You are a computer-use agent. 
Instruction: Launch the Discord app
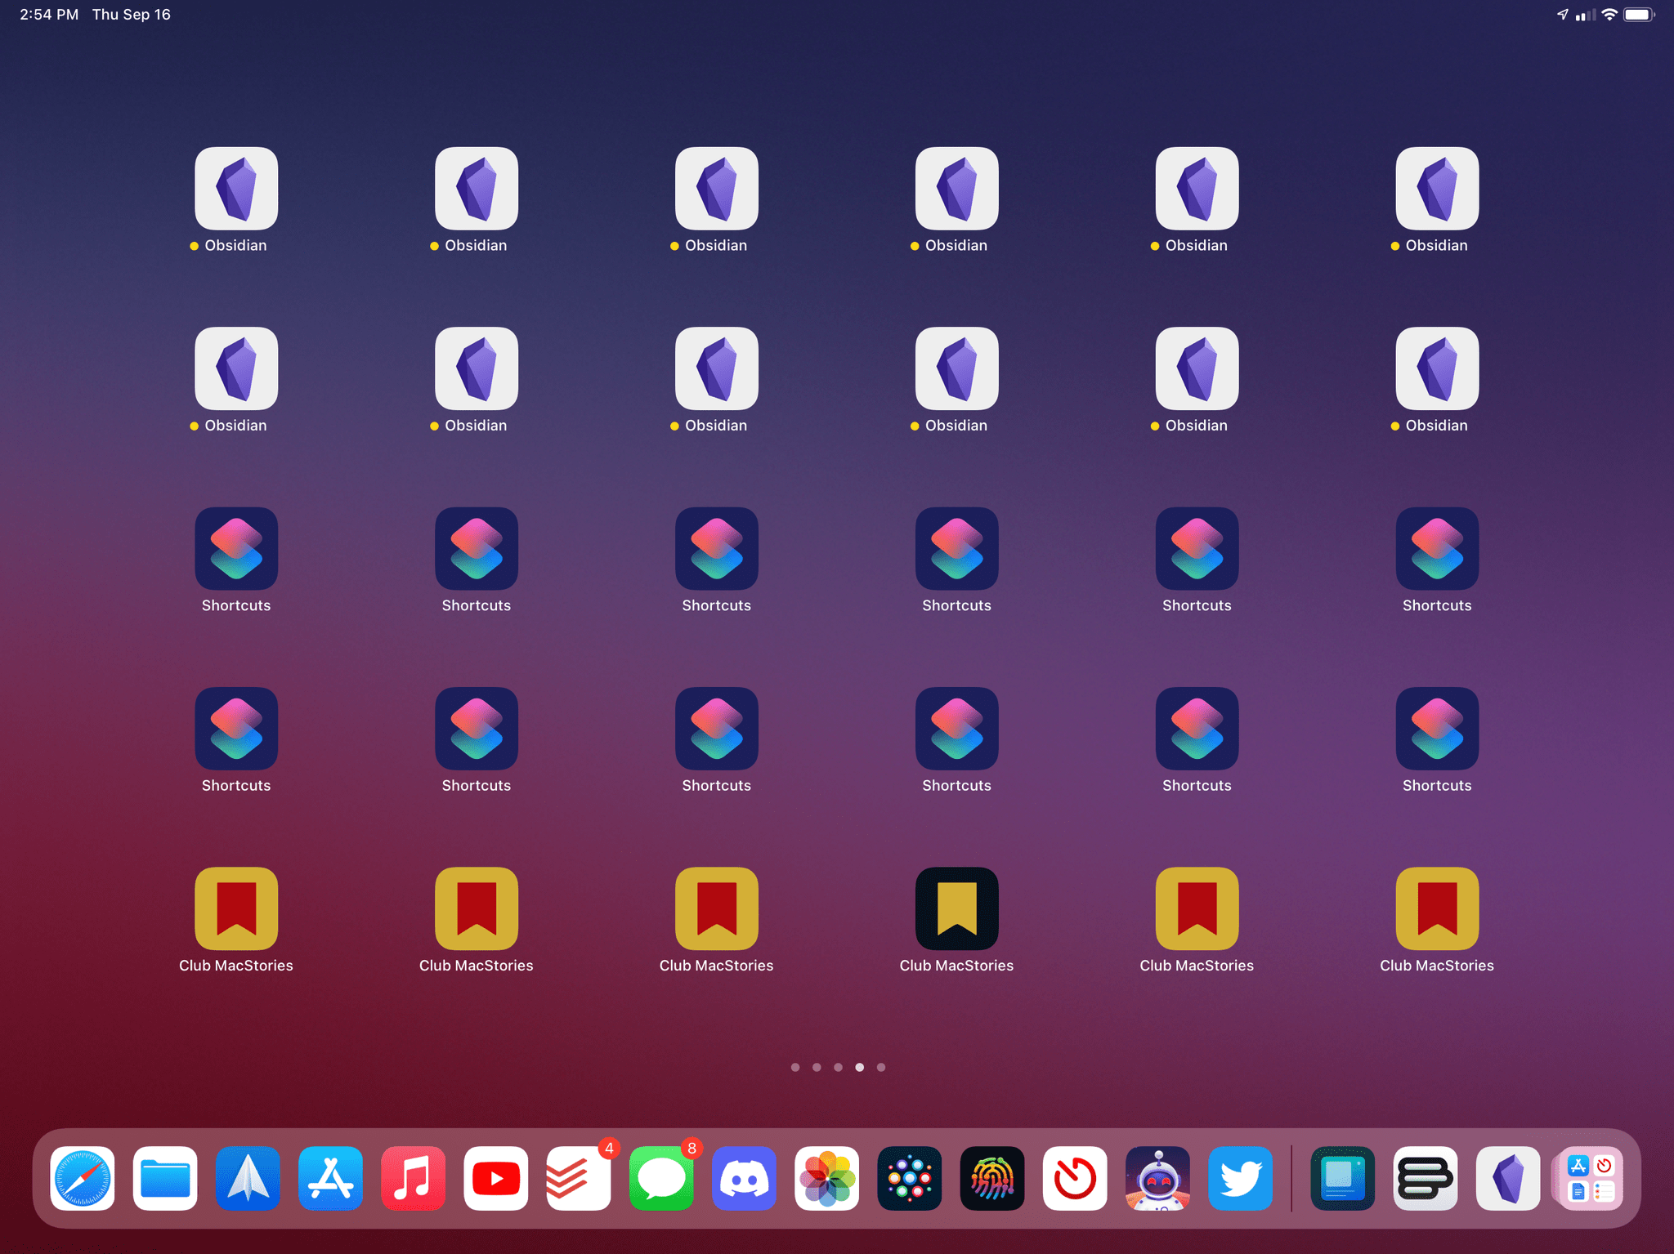(x=744, y=1178)
